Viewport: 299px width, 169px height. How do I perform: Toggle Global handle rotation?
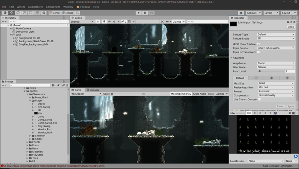click(68, 13)
